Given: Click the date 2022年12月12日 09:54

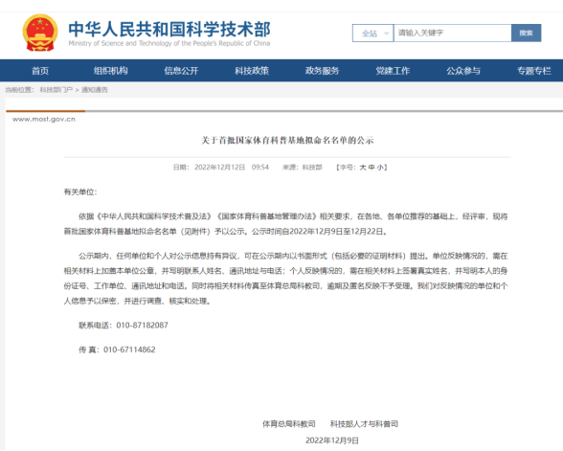Looking at the screenshot, I should (x=232, y=168).
